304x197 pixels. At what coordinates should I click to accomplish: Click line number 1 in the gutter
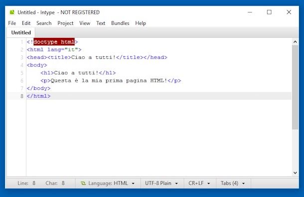click(x=22, y=42)
